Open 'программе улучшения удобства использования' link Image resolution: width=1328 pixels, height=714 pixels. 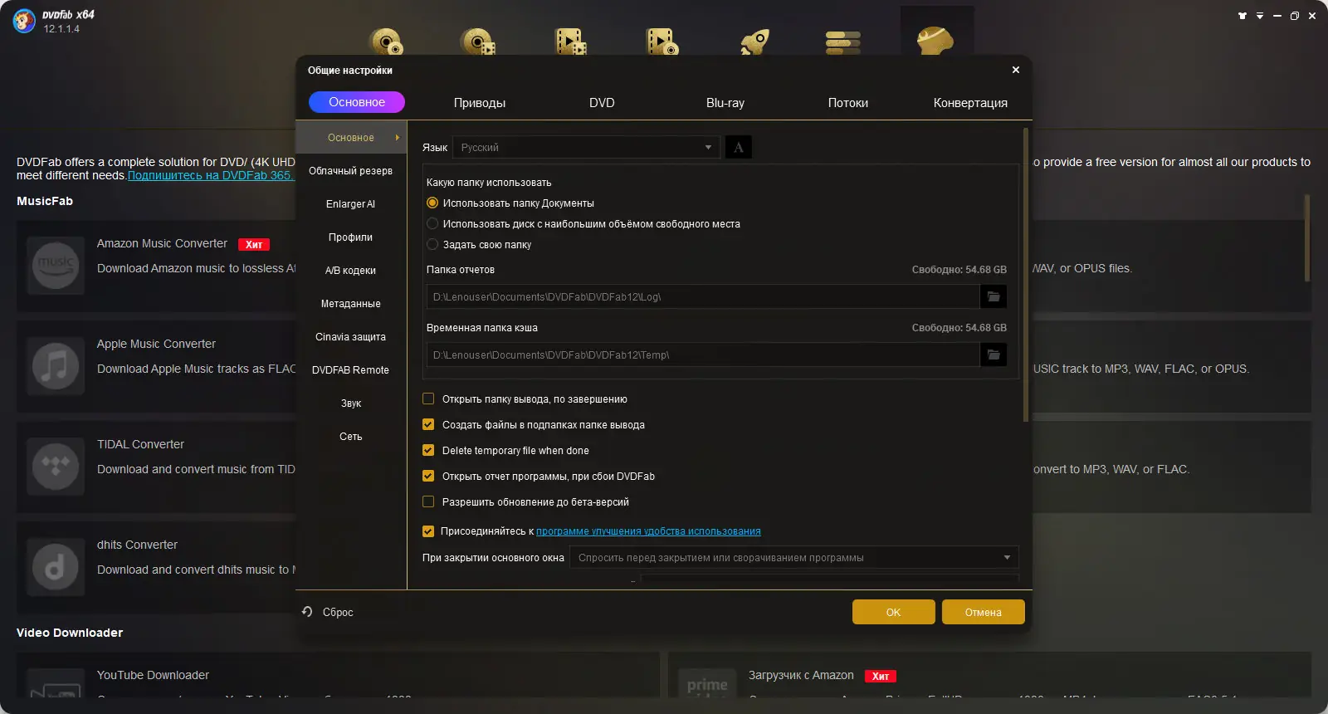pyautogui.click(x=648, y=531)
